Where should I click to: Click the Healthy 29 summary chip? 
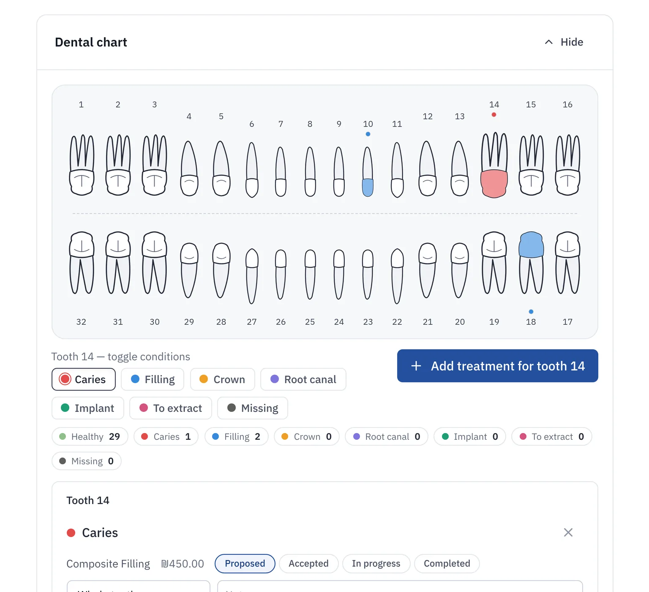tap(90, 437)
